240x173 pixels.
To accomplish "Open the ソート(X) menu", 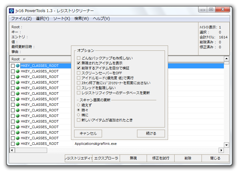I will point(61,19).
